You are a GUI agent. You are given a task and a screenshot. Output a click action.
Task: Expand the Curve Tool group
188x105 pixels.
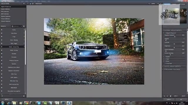coord(165,64)
